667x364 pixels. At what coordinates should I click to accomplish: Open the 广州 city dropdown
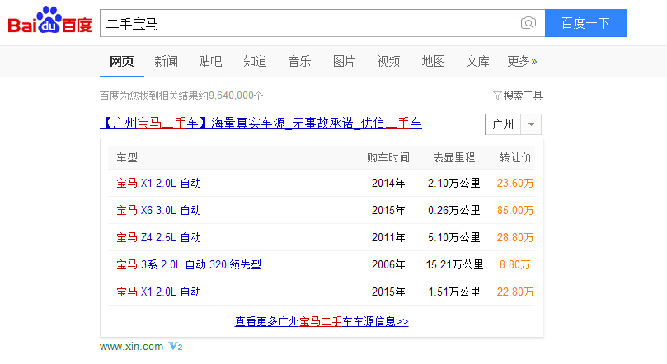pyautogui.click(x=513, y=124)
